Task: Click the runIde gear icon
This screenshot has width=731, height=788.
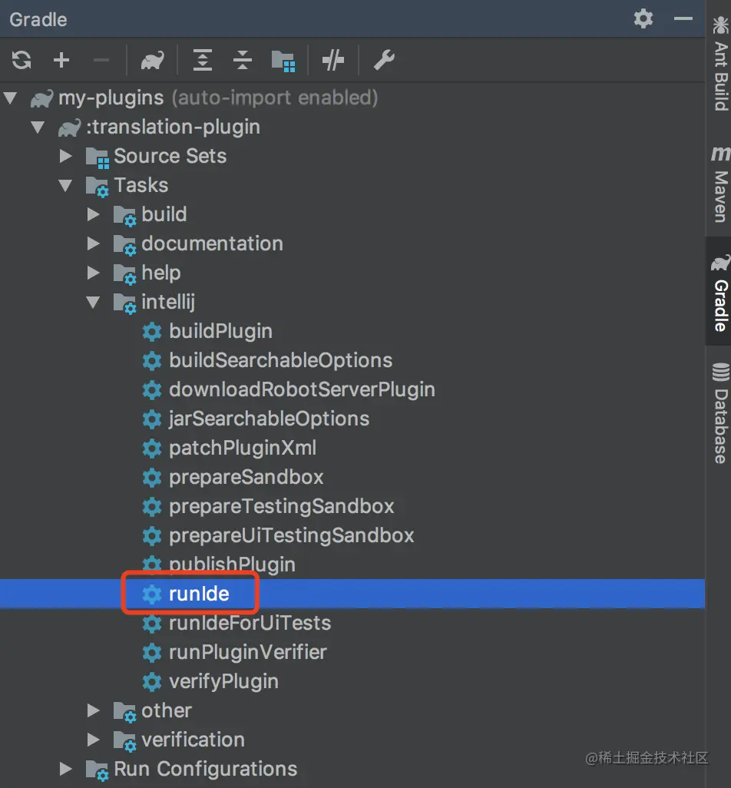Action: (152, 594)
